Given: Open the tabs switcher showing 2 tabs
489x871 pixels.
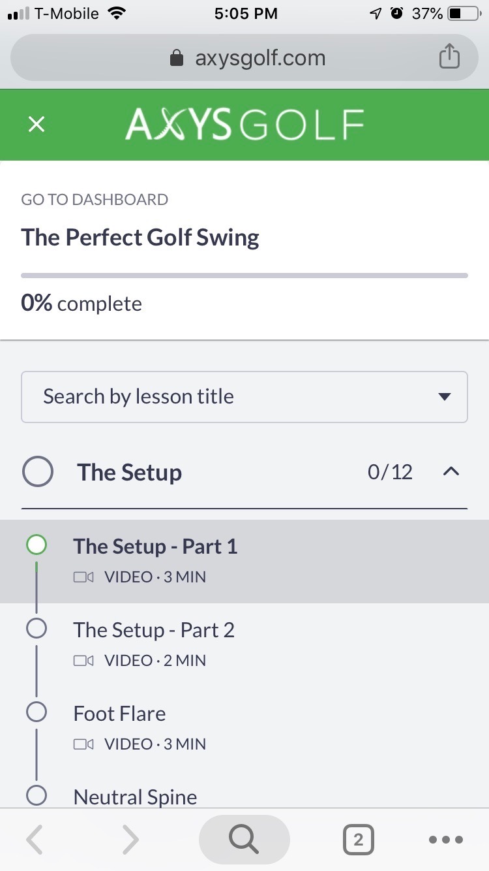Looking at the screenshot, I should click(x=358, y=840).
